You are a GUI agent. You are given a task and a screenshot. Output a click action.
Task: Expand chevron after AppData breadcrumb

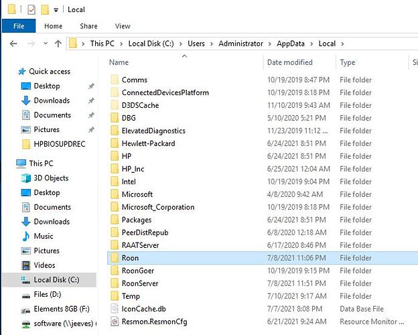pyautogui.click(x=311, y=44)
